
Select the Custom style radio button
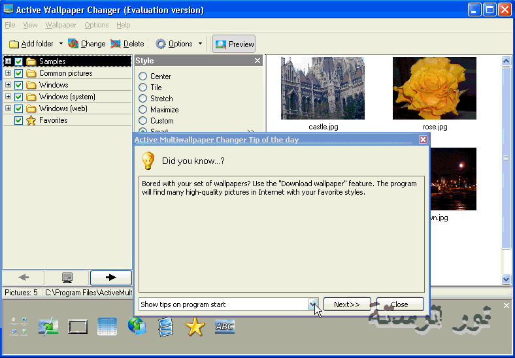click(142, 121)
